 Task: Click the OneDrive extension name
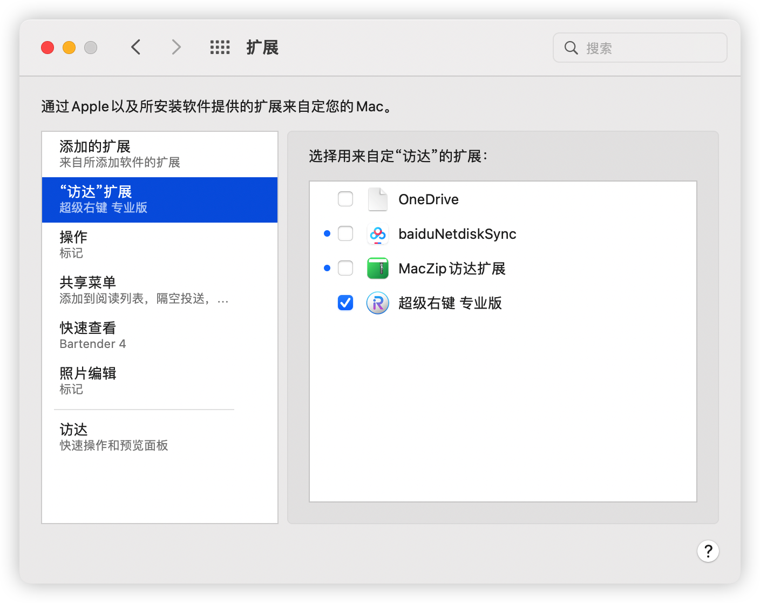coord(429,199)
